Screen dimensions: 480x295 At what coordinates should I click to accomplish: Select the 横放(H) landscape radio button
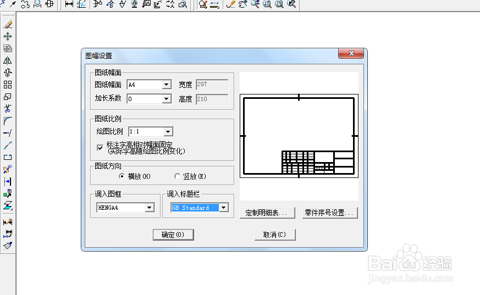point(122,176)
